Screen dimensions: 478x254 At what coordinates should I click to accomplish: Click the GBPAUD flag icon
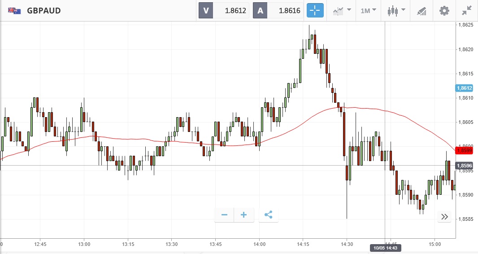click(x=14, y=10)
